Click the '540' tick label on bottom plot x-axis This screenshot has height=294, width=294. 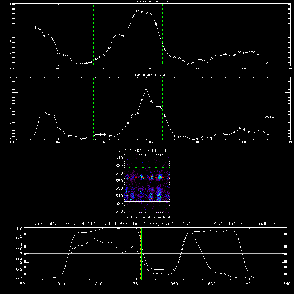99,284
